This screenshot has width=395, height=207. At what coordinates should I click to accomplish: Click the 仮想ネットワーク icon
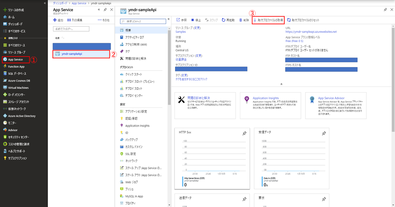coord(5,109)
